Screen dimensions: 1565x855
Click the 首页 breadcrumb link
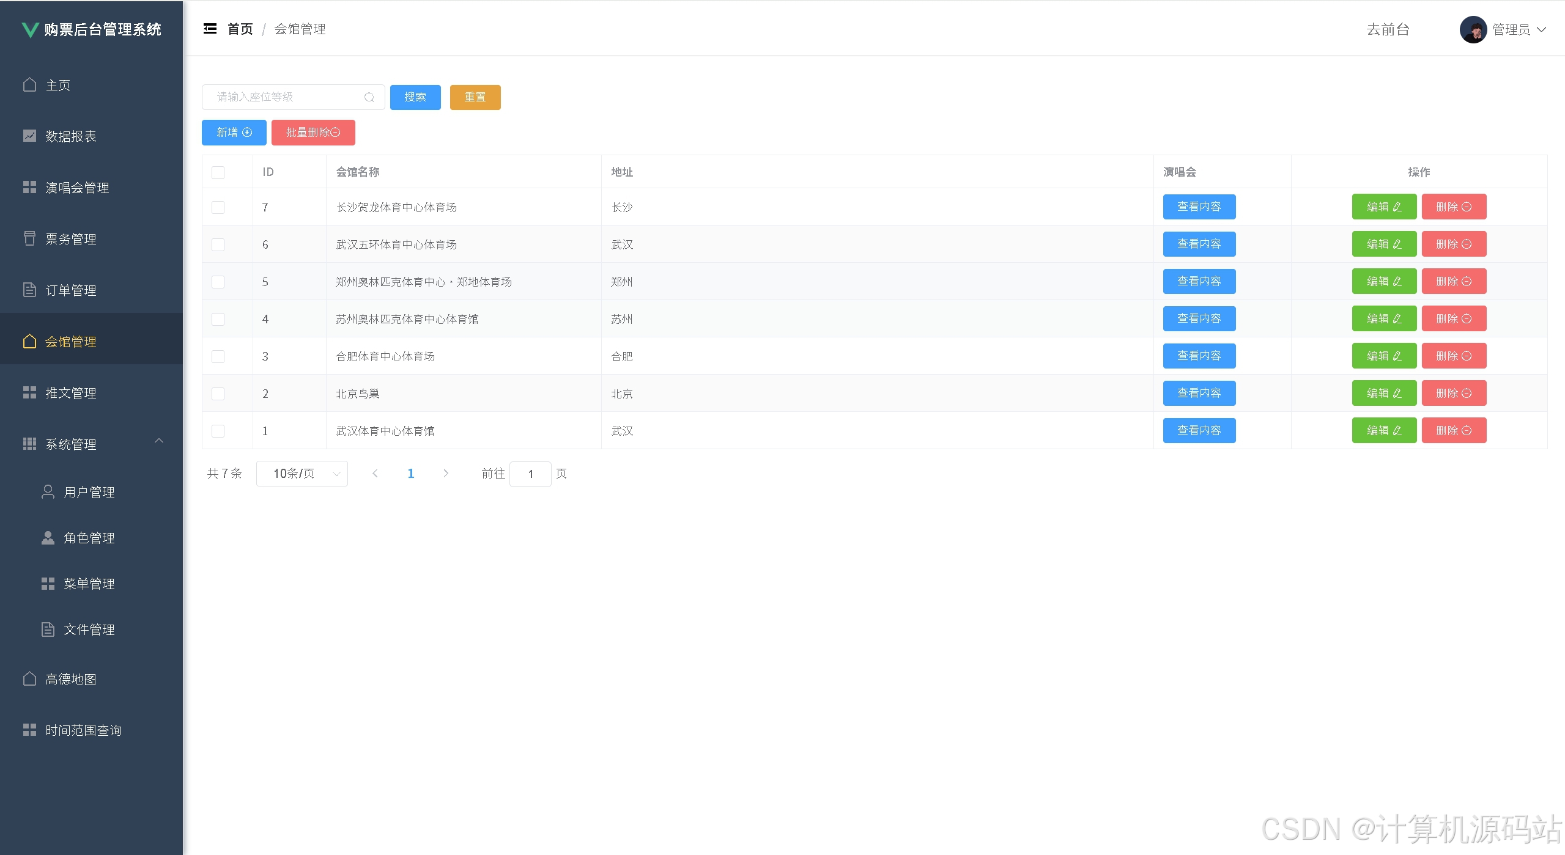tap(240, 29)
